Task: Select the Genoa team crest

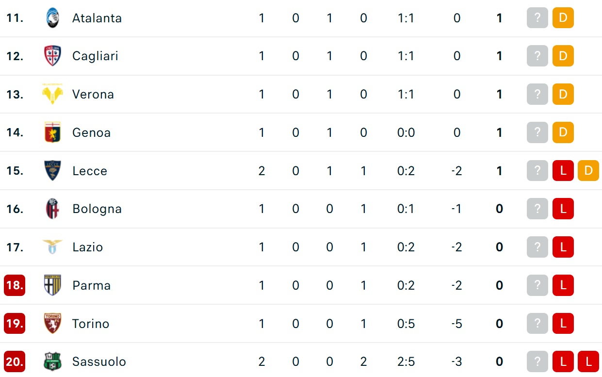Action: click(x=52, y=132)
